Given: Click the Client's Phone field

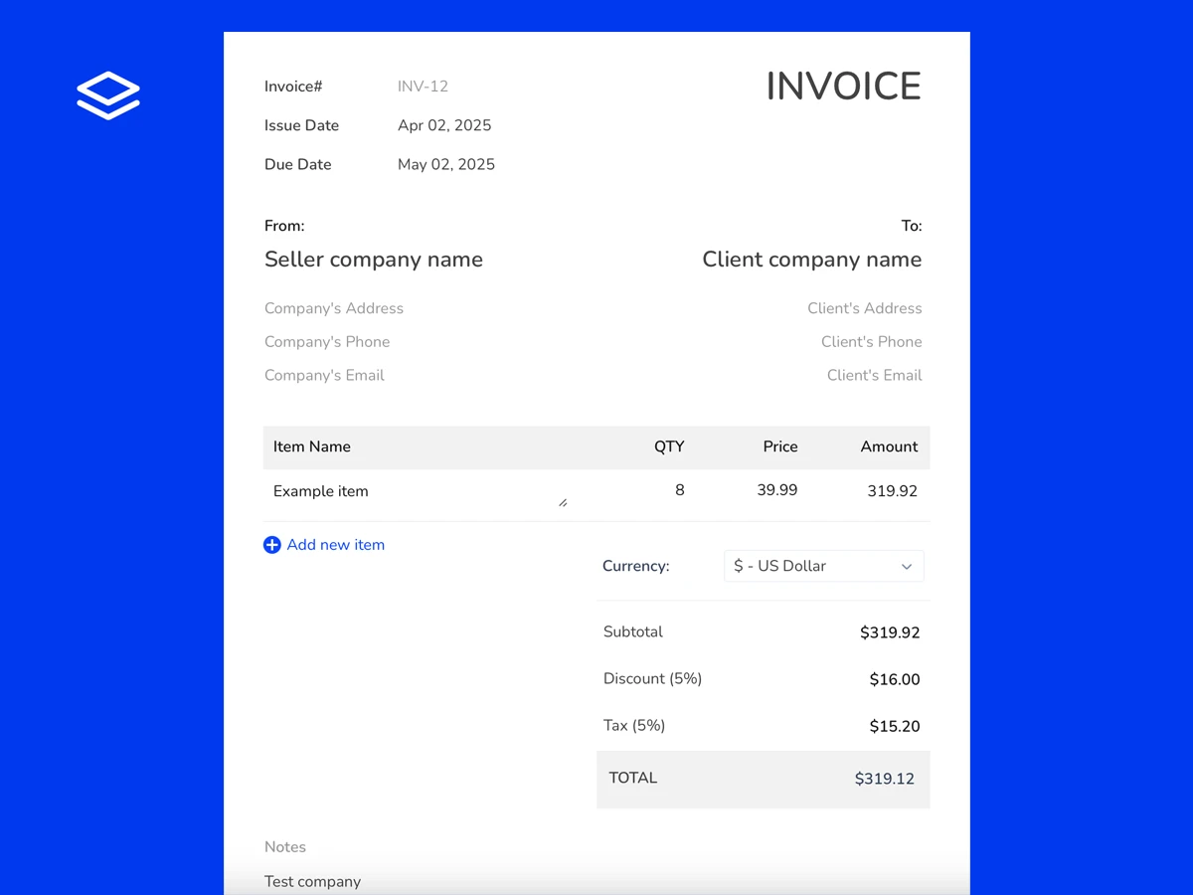Looking at the screenshot, I should coord(872,342).
